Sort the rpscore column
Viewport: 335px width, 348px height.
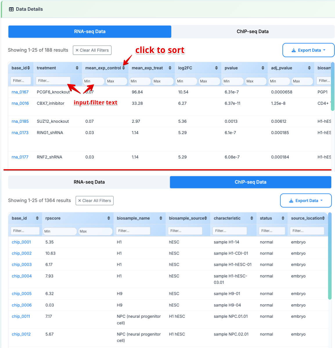[109, 218]
